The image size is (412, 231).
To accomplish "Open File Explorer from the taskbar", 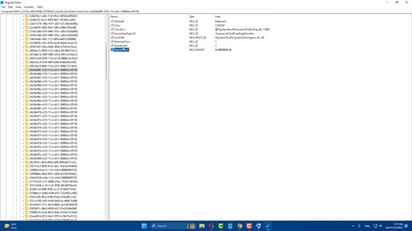I will pos(201,226).
